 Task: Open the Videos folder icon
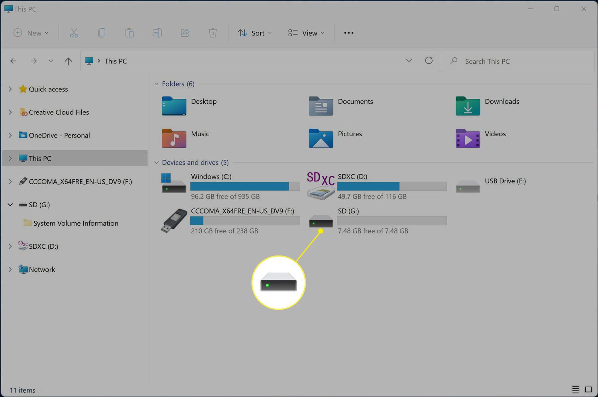468,138
